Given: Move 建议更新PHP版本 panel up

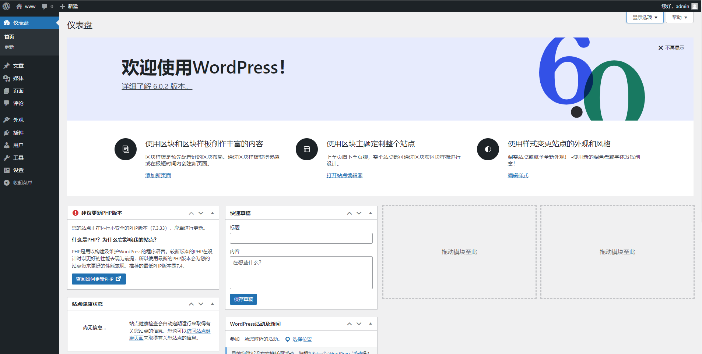Looking at the screenshot, I should point(191,213).
